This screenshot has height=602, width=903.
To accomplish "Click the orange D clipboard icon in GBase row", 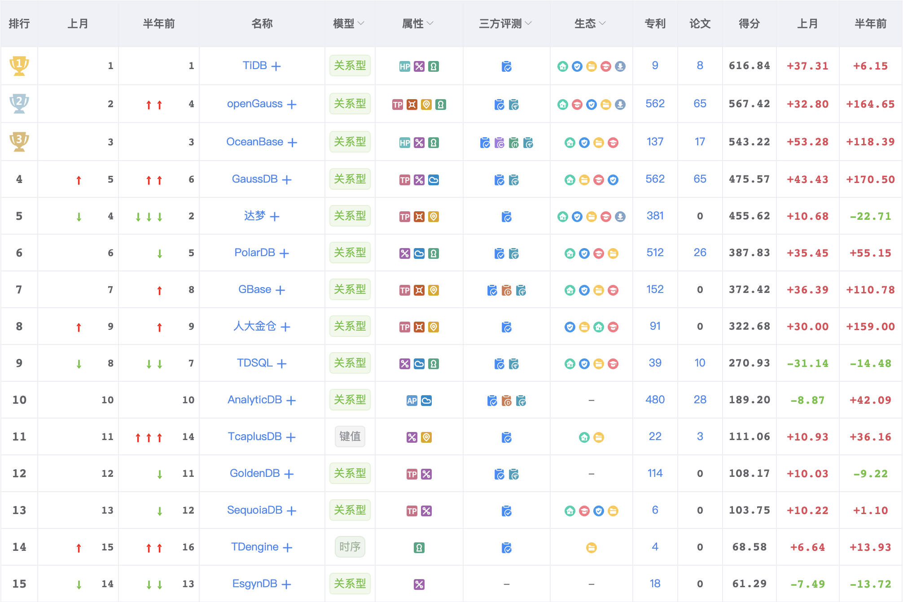I will (x=507, y=291).
